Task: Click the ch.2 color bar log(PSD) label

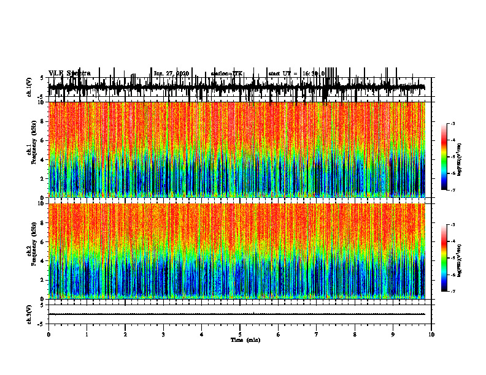Action: click(x=460, y=260)
